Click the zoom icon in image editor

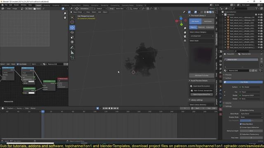[65, 14]
